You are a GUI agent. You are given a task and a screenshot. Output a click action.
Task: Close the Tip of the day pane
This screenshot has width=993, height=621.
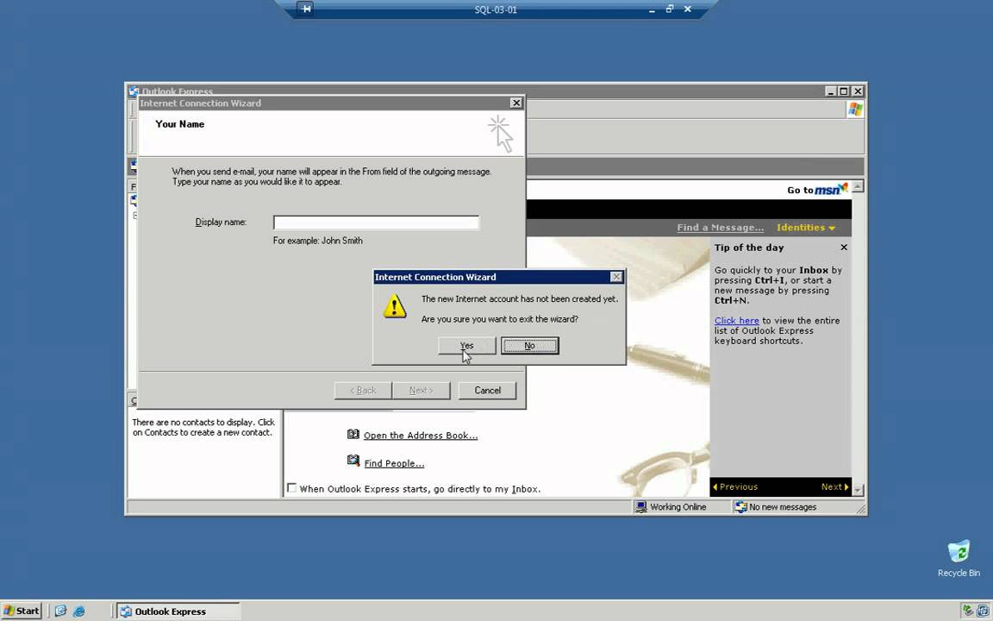(844, 248)
